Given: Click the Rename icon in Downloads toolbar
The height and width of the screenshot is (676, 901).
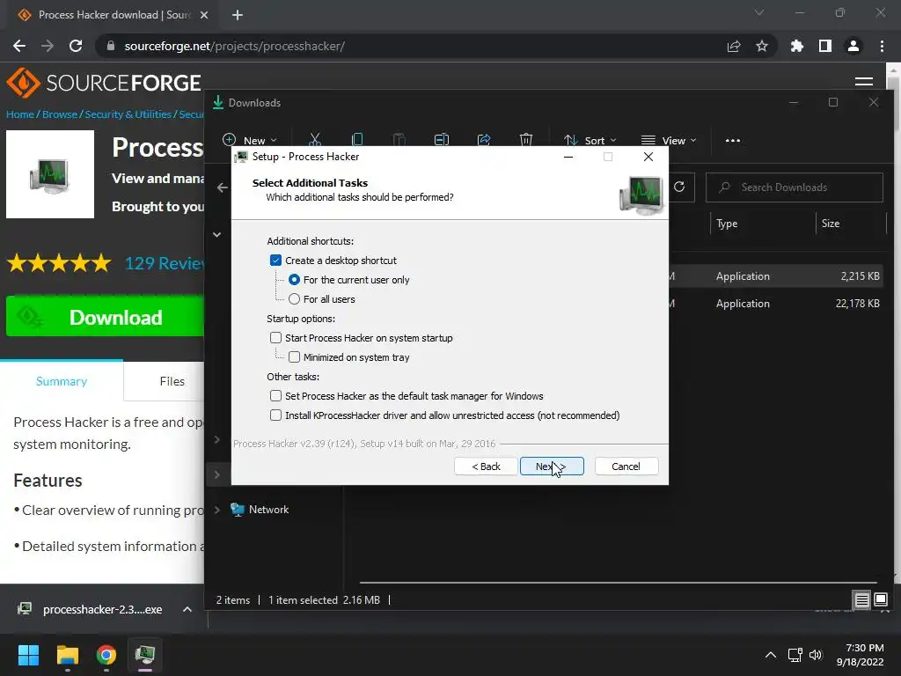Looking at the screenshot, I should pos(442,140).
